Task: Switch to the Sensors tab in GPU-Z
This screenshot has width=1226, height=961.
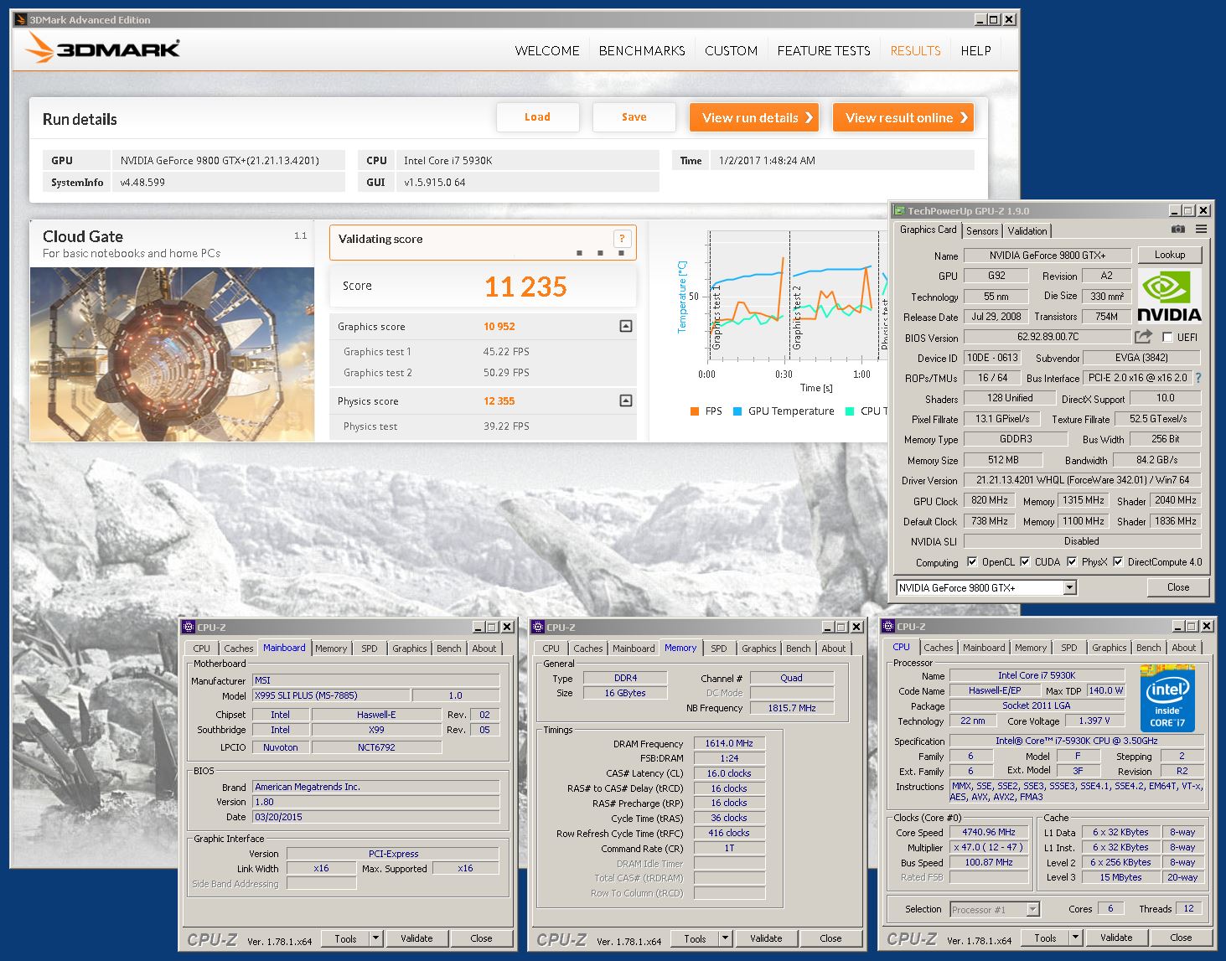Action: [x=982, y=230]
